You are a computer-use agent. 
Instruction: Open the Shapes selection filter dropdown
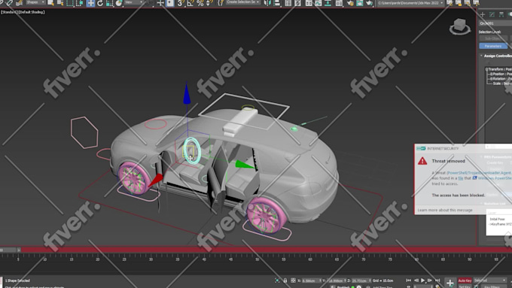pyautogui.click(x=35, y=2)
